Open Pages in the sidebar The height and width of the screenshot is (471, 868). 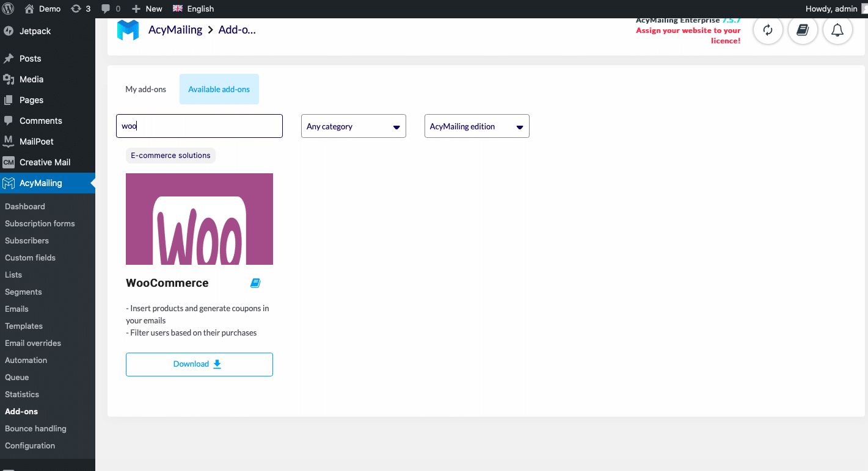point(48,100)
